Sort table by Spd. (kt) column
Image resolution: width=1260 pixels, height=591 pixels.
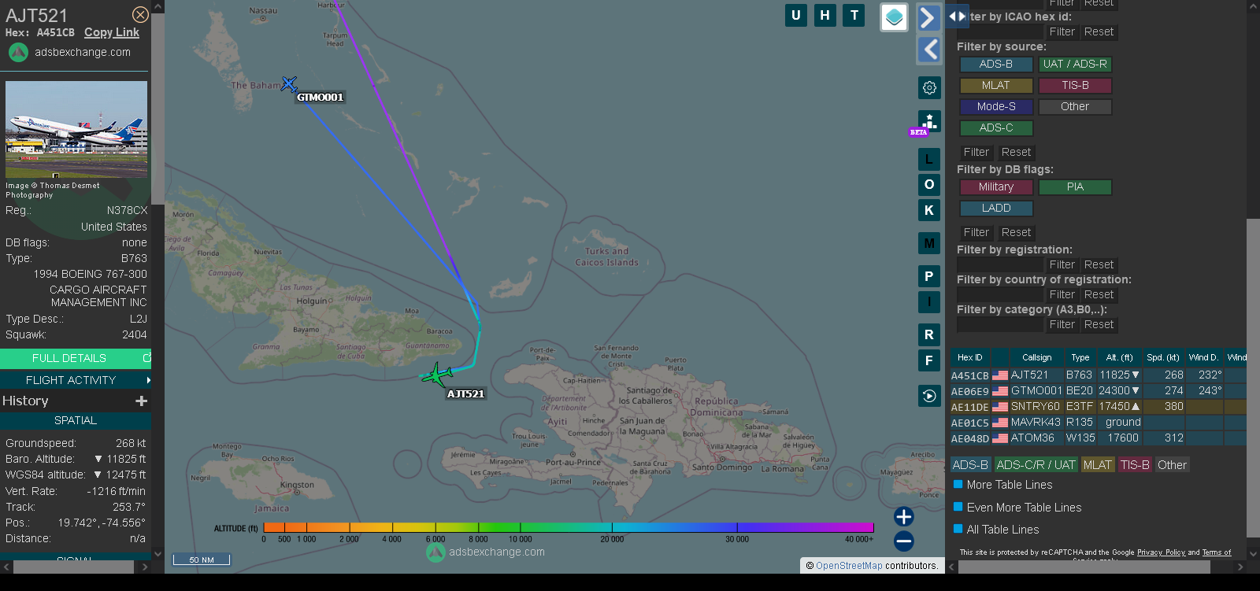click(1163, 357)
